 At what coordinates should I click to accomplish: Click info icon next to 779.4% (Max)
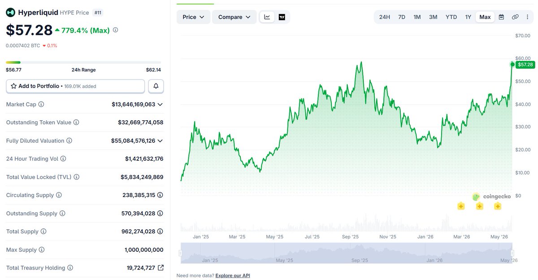coord(115,30)
